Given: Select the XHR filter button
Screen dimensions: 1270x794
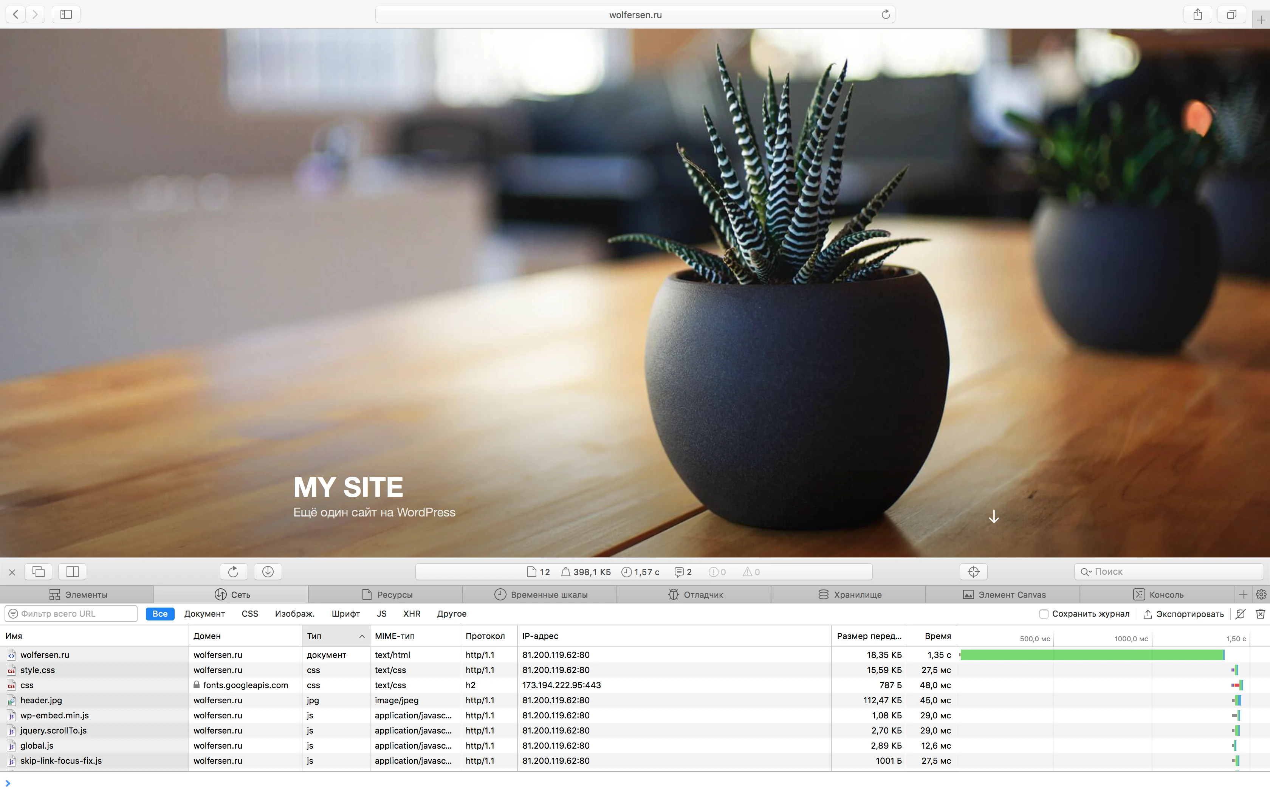Looking at the screenshot, I should coord(412,614).
